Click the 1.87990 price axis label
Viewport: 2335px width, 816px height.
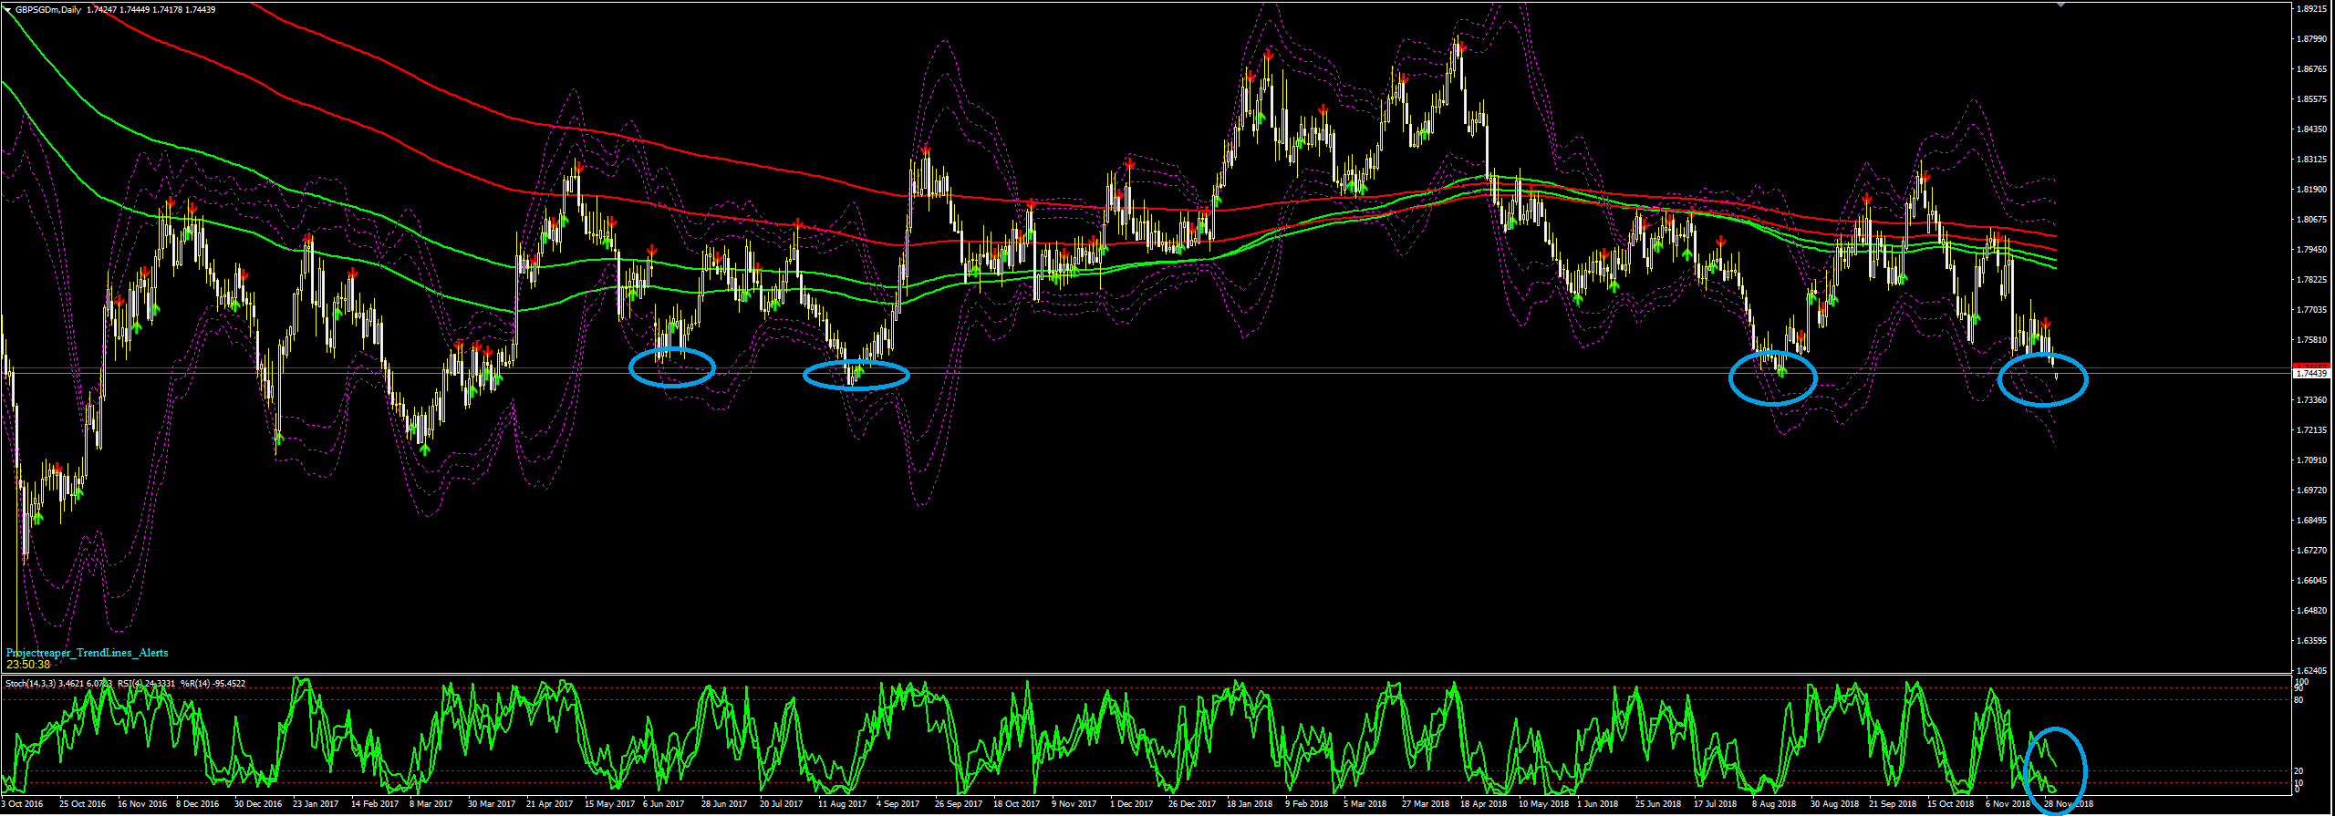tap(2310, 39)
